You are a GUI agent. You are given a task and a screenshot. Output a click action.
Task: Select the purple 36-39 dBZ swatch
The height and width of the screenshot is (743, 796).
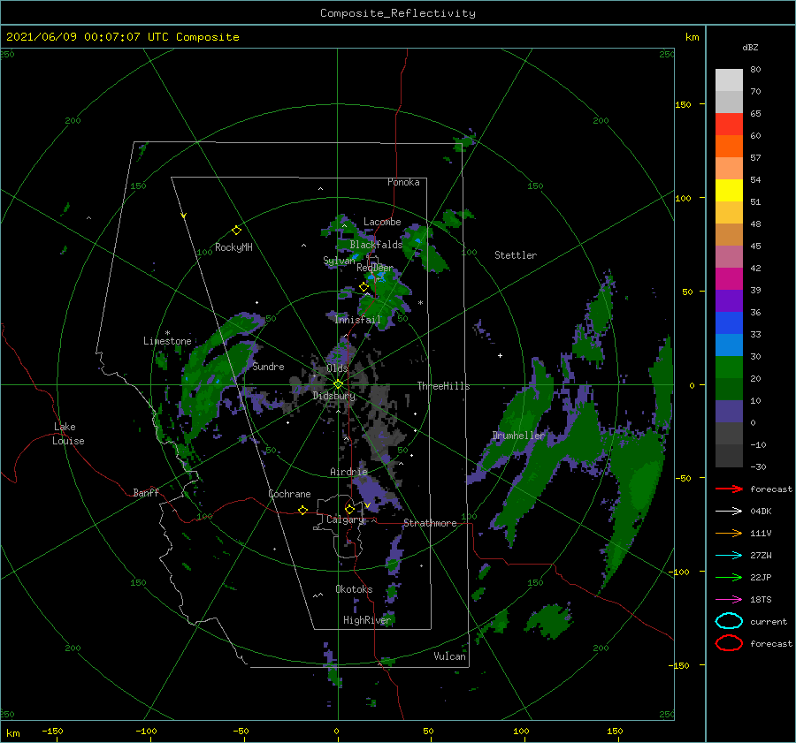click(x=729, y=301)
